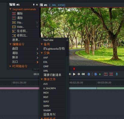This screenshot has width=124, height=119.
Task: Click the 在修剪.. trim in icon
Action: click(x=14, y=31)
